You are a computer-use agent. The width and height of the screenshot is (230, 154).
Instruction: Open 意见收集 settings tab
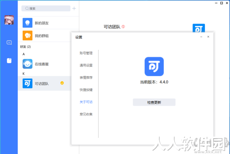tap(86, 114)
